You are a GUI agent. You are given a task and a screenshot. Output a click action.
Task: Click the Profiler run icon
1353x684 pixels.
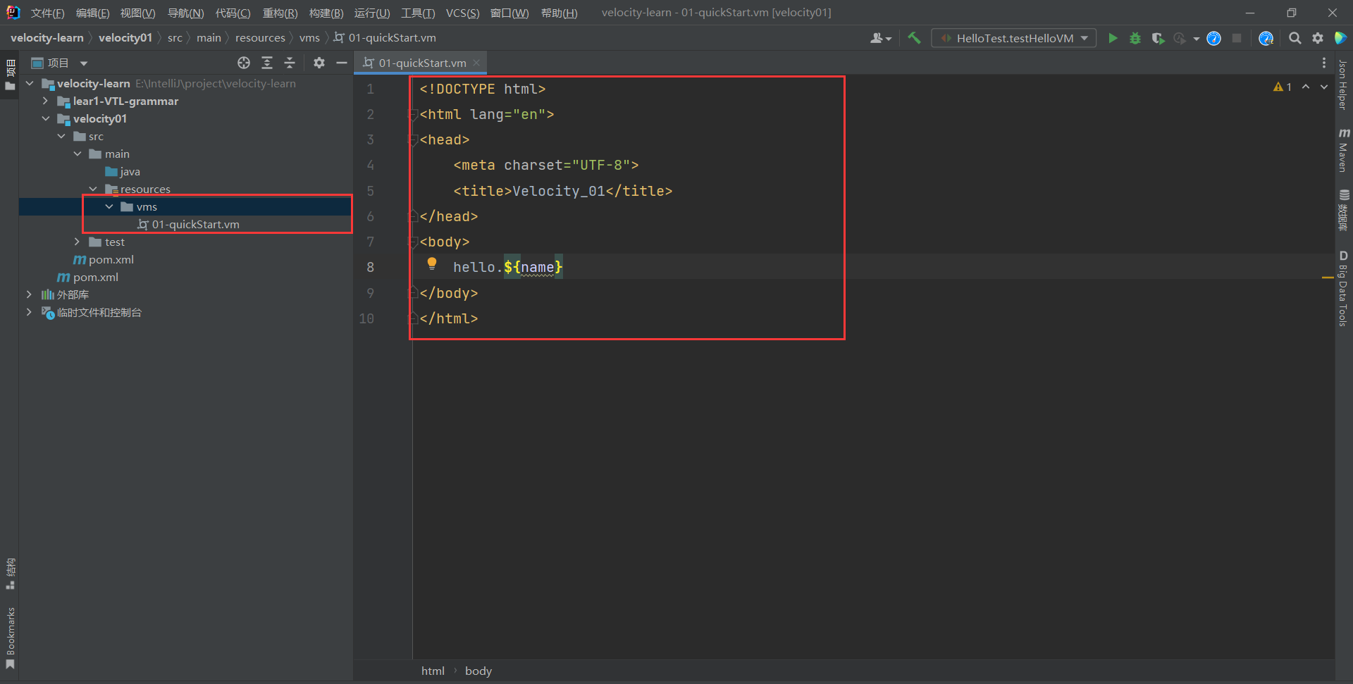(x=1180, y=38)
